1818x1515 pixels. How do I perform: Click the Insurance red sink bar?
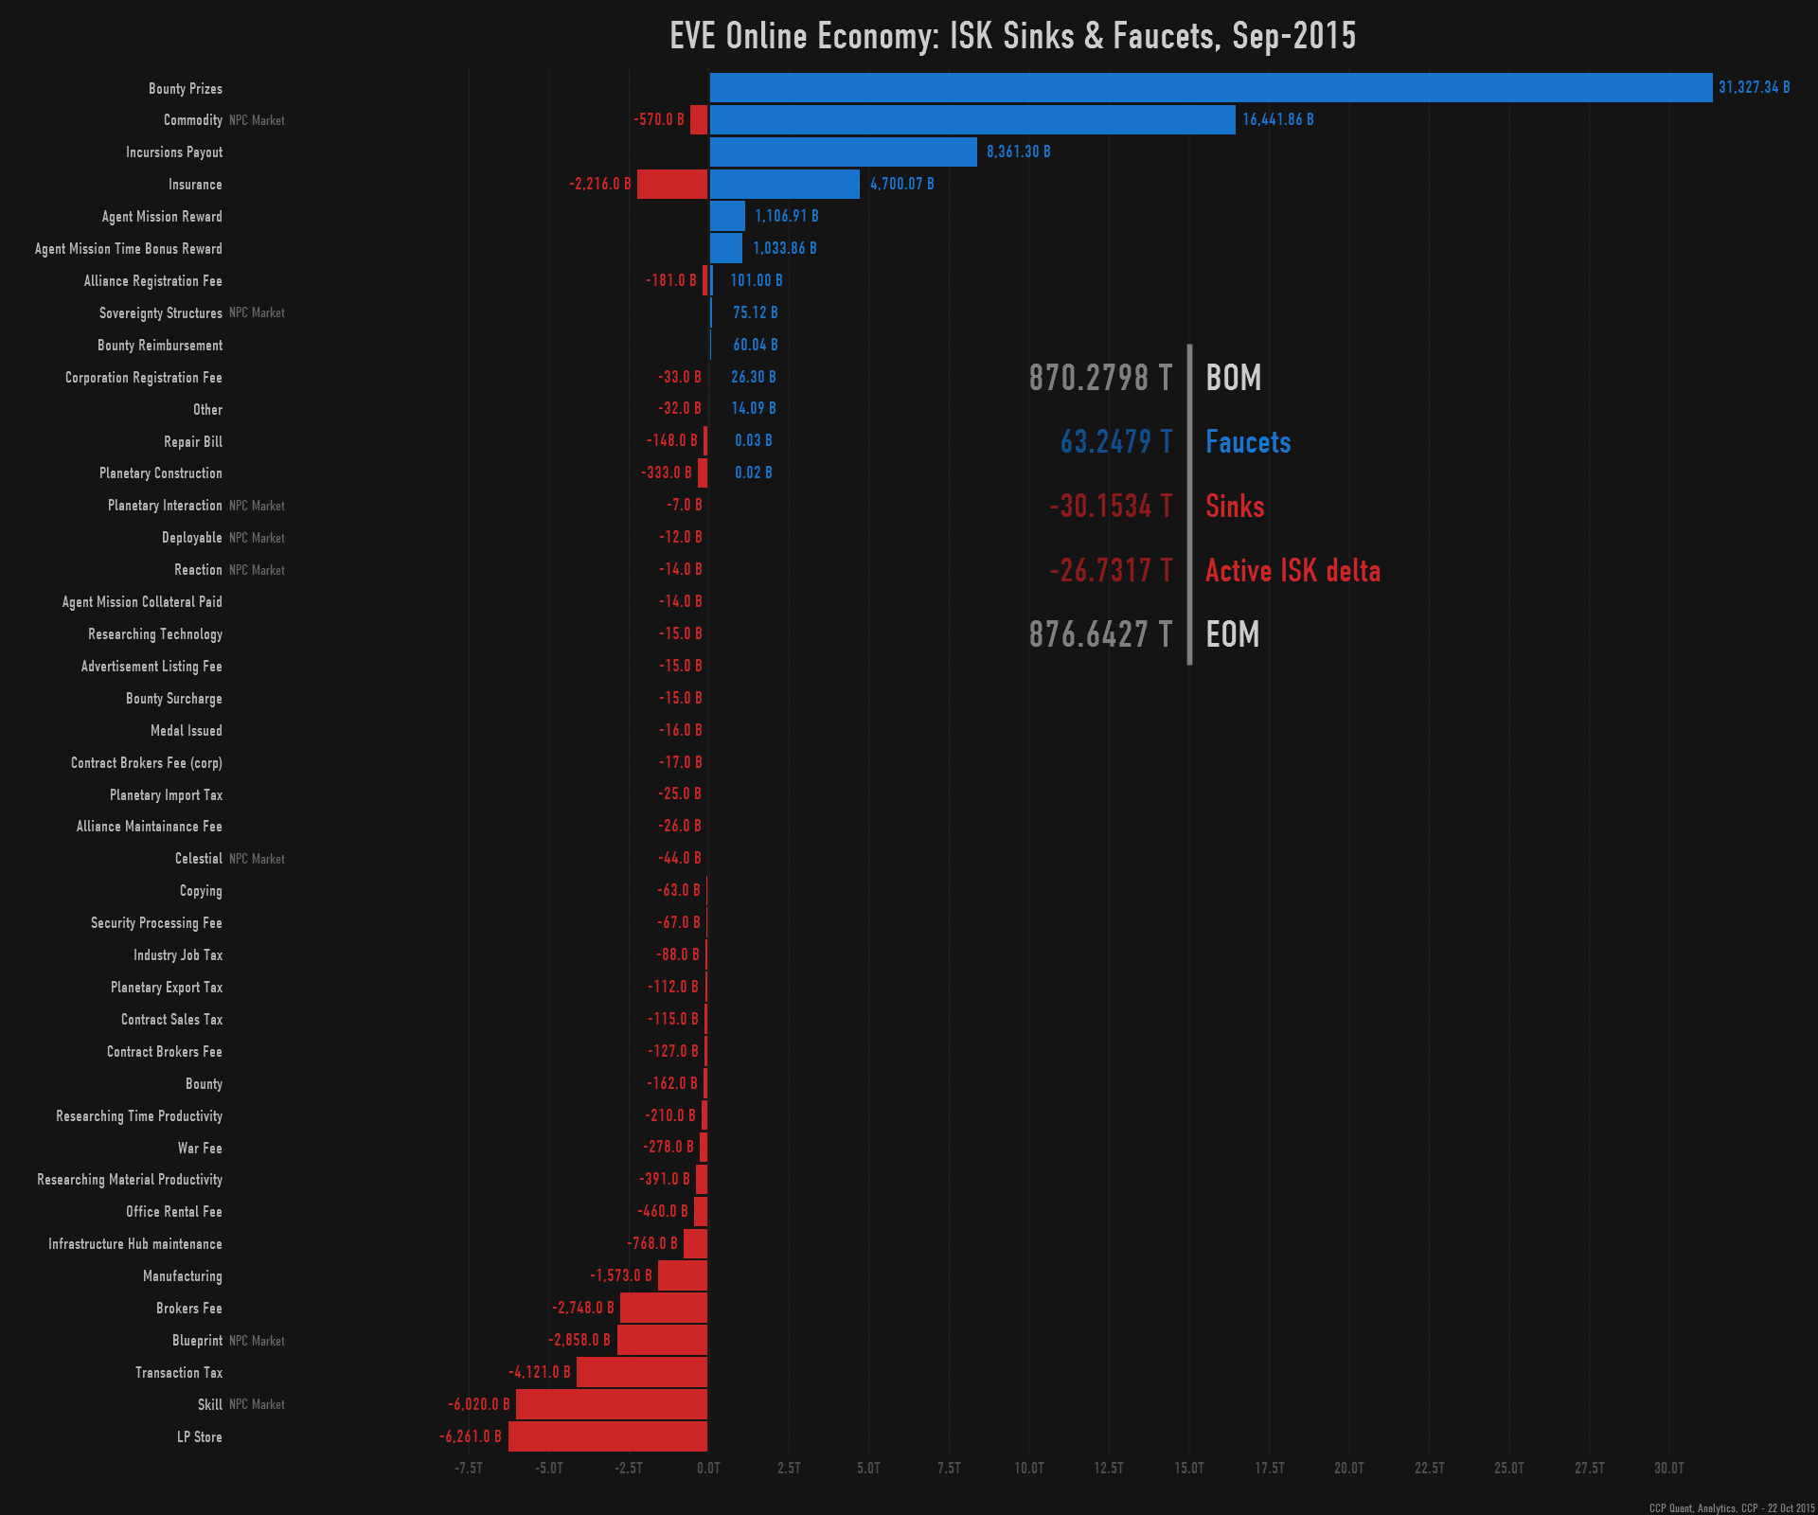(672, 184)
